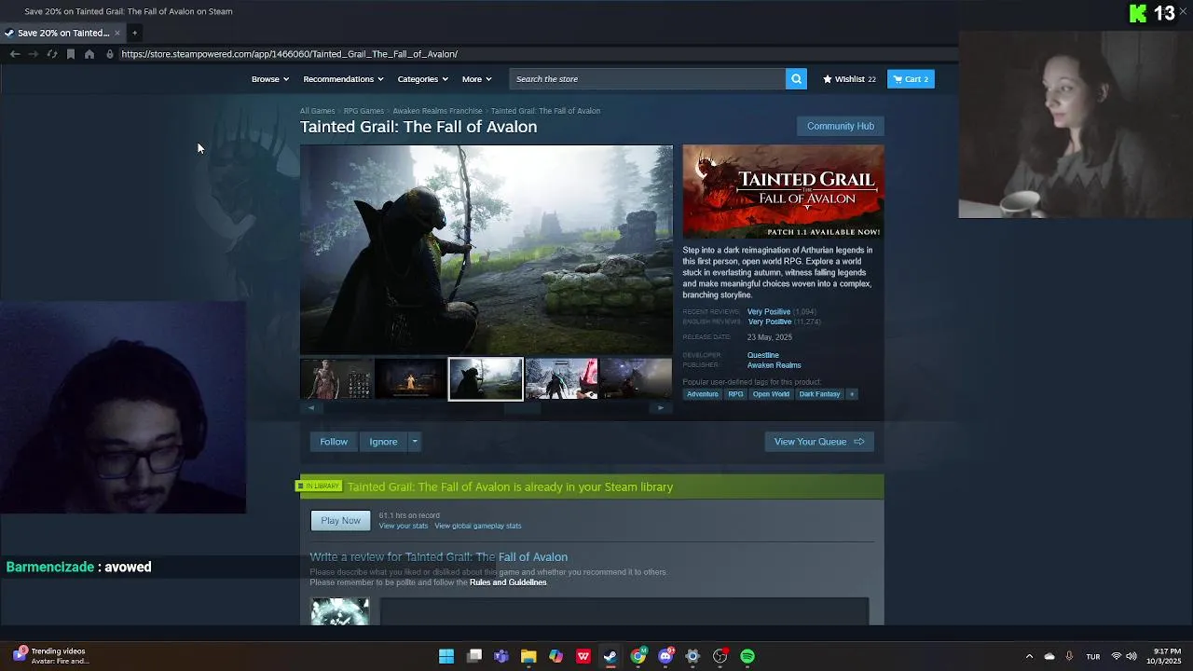Open the Awaken Realms publisher link
This screenshot has height=671, width=1193.
coord(774,365)
